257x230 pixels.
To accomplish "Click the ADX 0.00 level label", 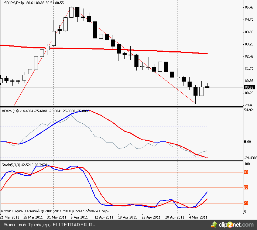I will (248, 142).
